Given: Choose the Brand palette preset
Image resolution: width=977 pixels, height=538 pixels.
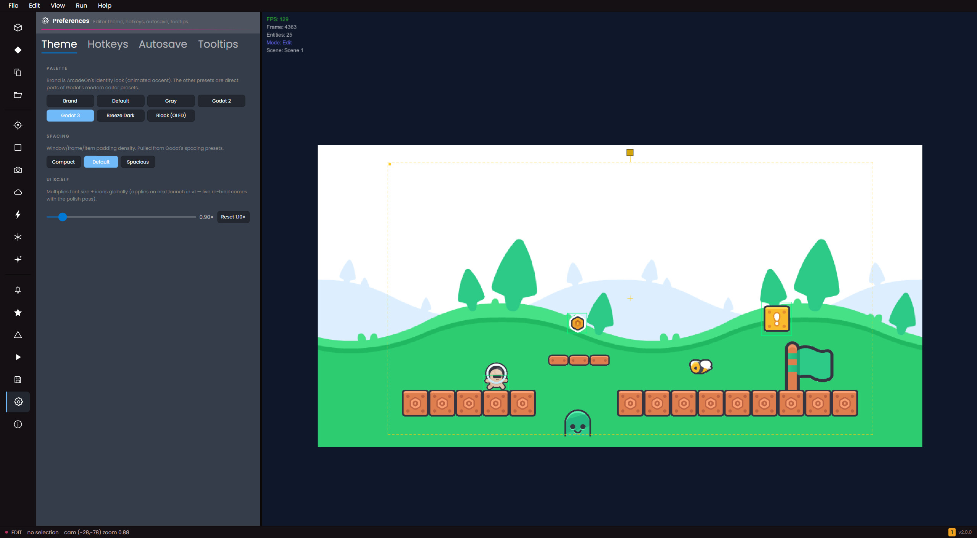Looking at the screenshot, I should (x=70, y=101).
